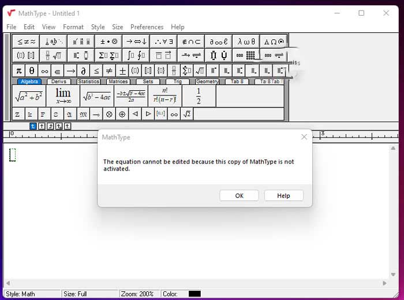Insert the square root of 2 button
This screenshot has width=404, height=300.
tap(187, 114)
